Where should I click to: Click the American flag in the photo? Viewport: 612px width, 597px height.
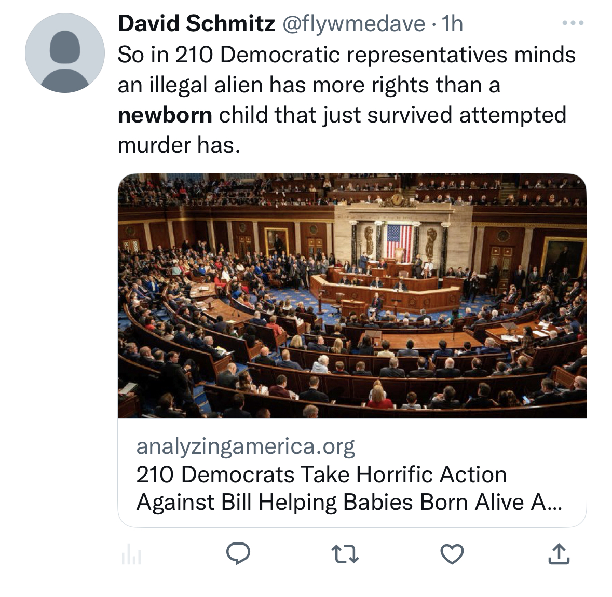coord(399,241)
